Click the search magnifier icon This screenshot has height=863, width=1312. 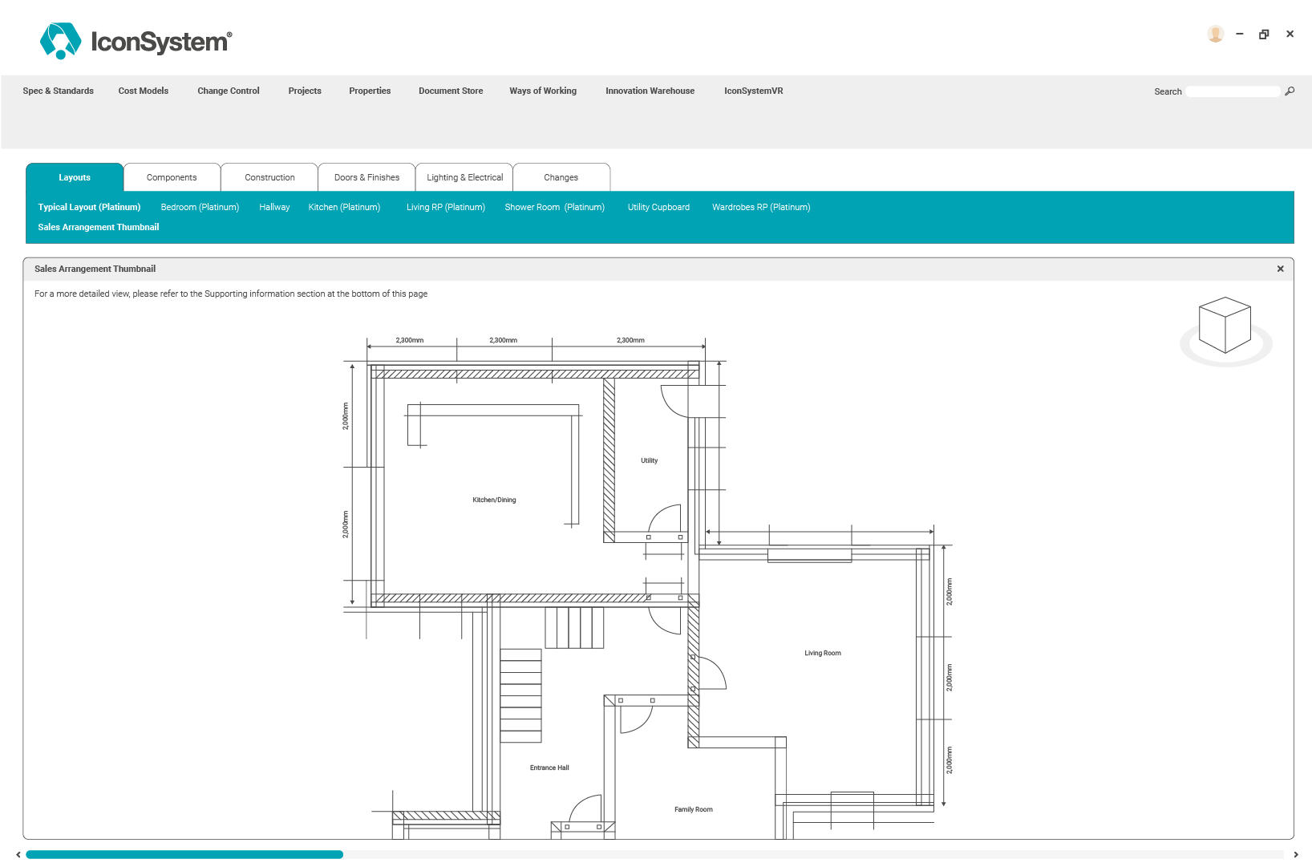coord(1290,91)
